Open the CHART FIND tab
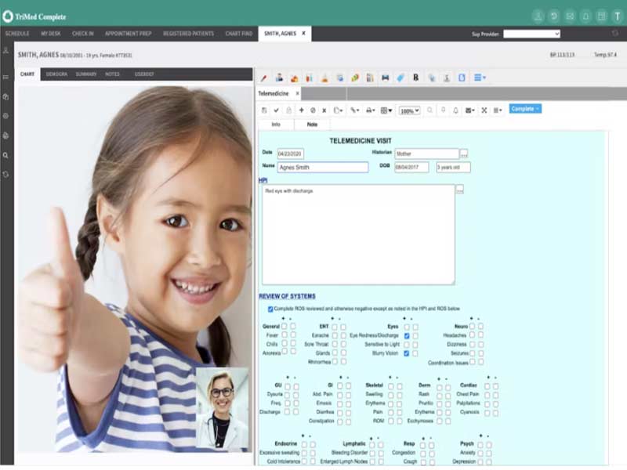 point(239,34)
